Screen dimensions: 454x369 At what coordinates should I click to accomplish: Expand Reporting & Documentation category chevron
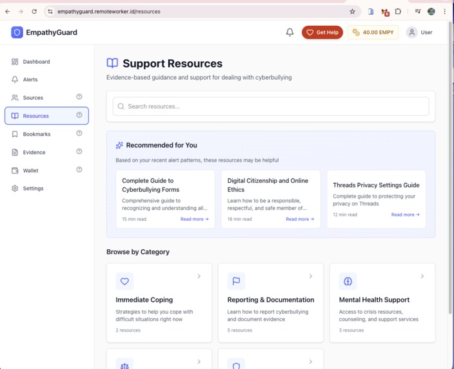(310, 276)
